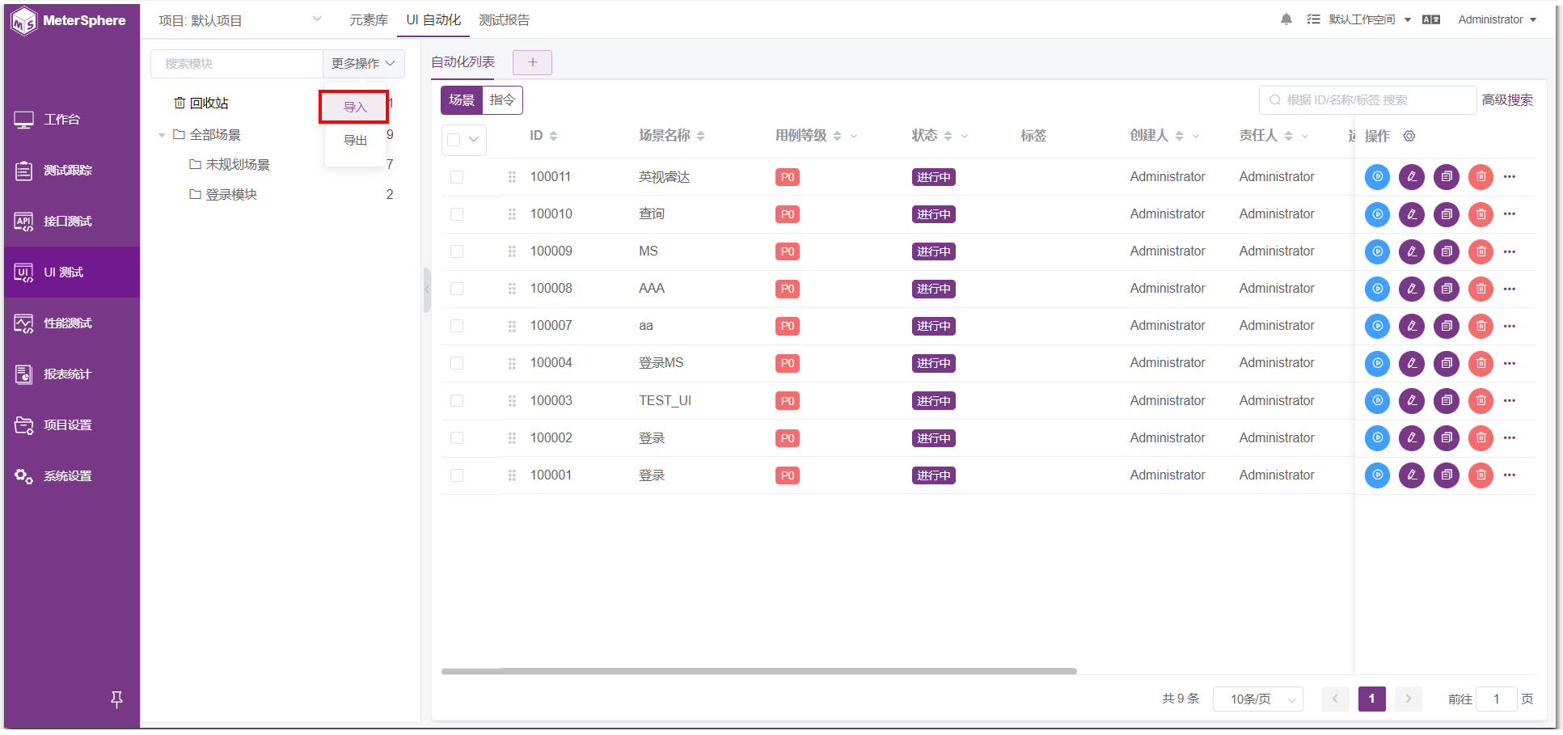Viewport: 1563px width, 735px height.
Task: Switch to 指令 view button
Action: pos(502,100)
